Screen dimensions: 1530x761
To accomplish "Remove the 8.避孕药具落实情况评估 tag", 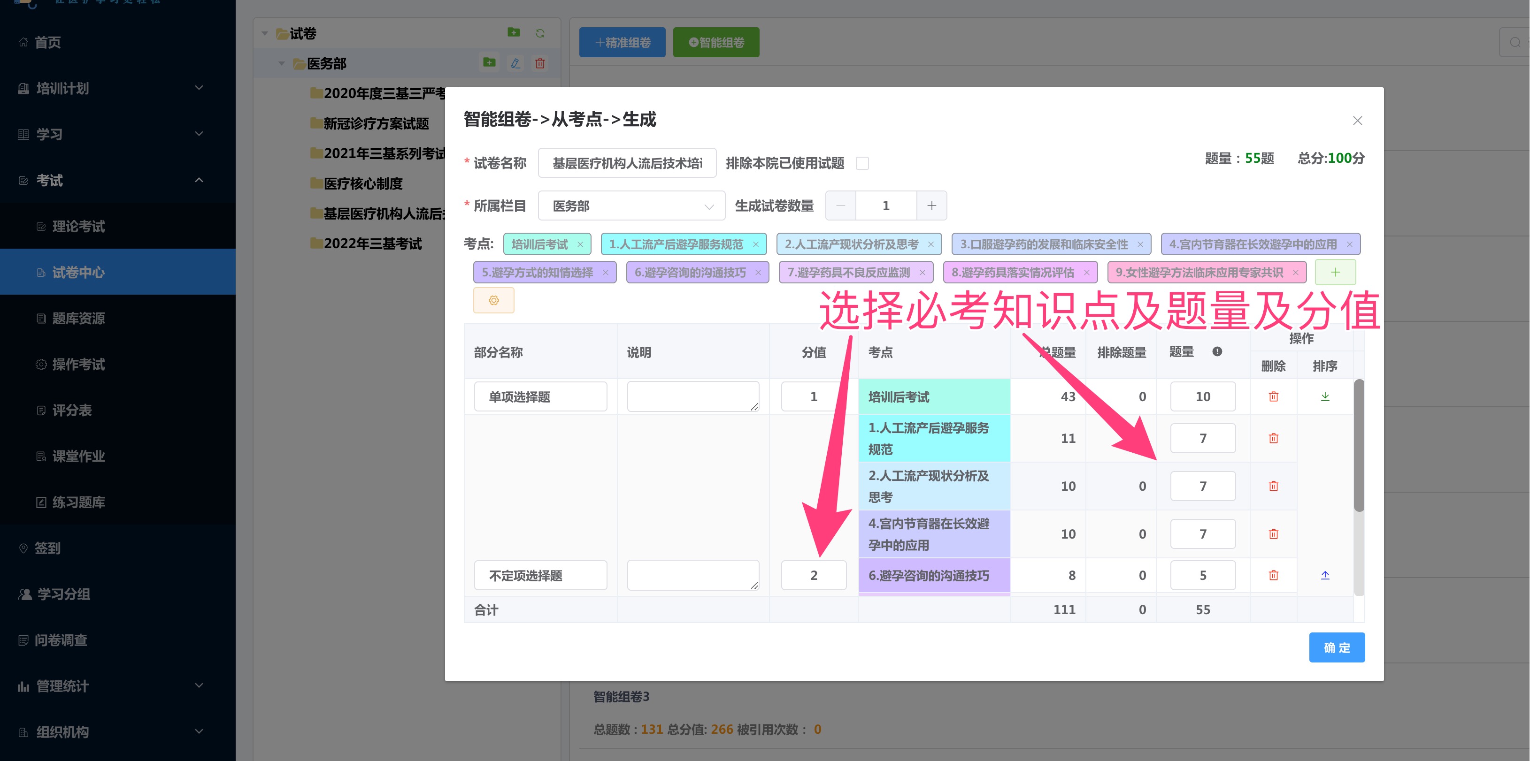I will point(1086,273).
